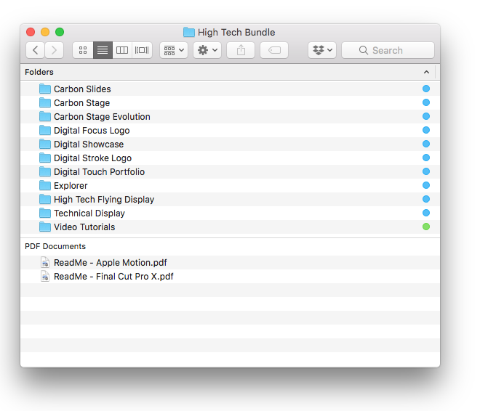
Task: Click the Carbon Stage folder icon
Action: pos(45,102)
